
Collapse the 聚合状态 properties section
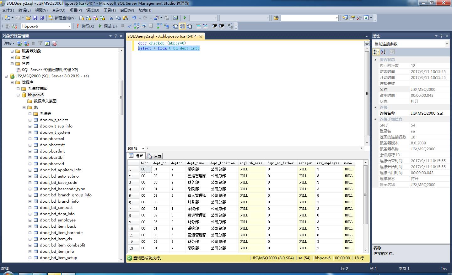click(x=375, y=60)
